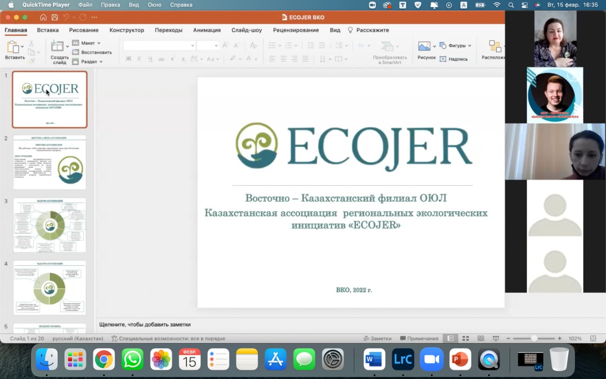Open Google Chrome from the Dock
The height and width of the screenshot is (379, 606).
click(104, 360)
